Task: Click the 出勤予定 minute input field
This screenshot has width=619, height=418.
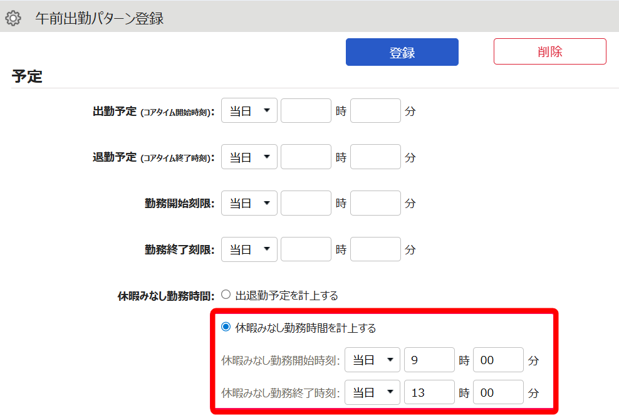Action: 375,110
